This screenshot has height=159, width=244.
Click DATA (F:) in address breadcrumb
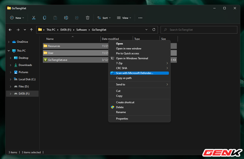click(x=66, y=30)
